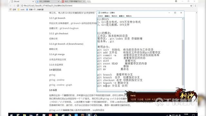The image size is (206, 116).
Task: Open the Apps shortcut in bookmarks bar
Action: tap(13, 9)
